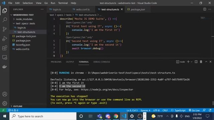This screenshot has height=120, width=214.
Task: Open the Help menu
Action: tap(74, 3)
